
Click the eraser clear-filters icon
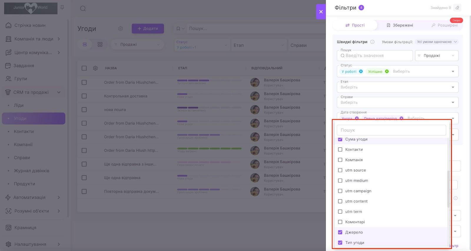457,8
